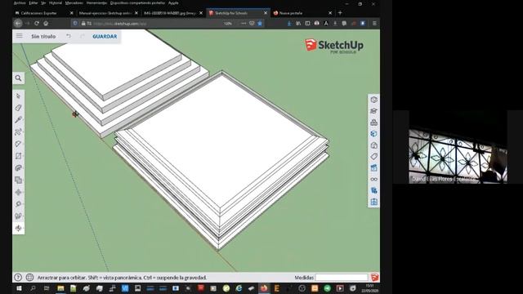The width and height of the screenshot is (523, 294).
Task: Click the redo arrow beside GUARDAR
Action: (82, 36)
